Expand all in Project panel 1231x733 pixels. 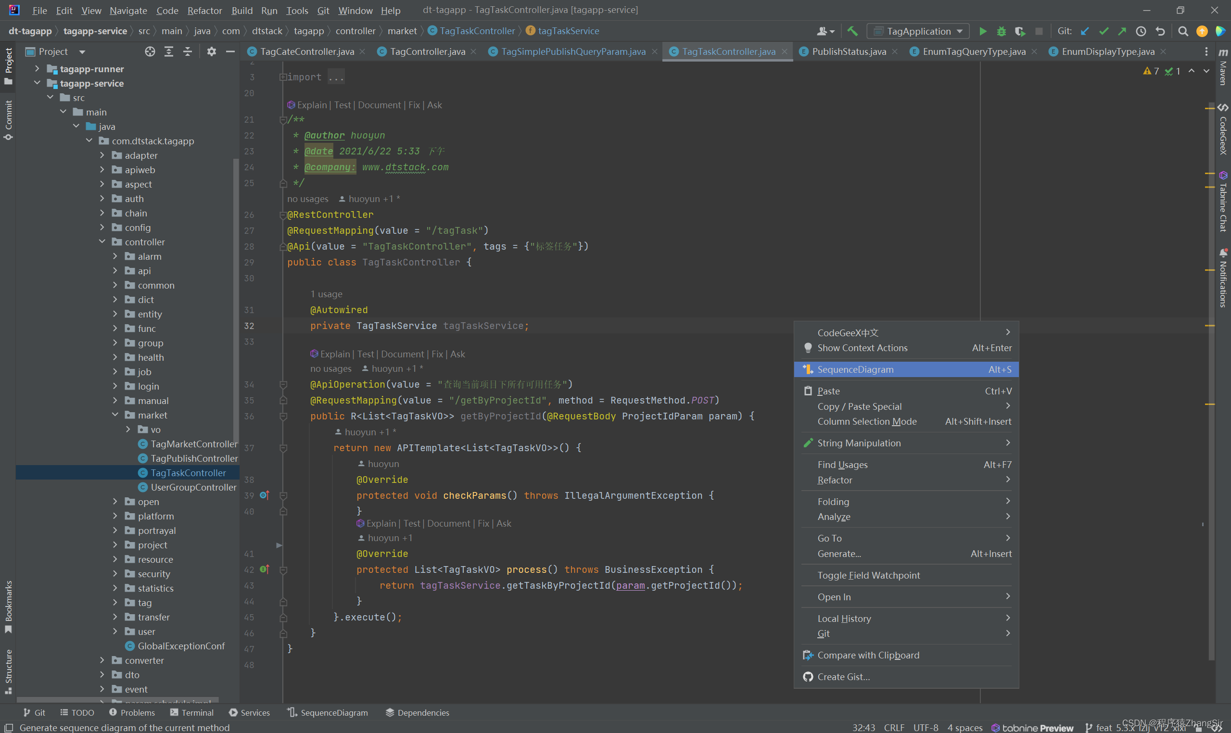point(169,51)
